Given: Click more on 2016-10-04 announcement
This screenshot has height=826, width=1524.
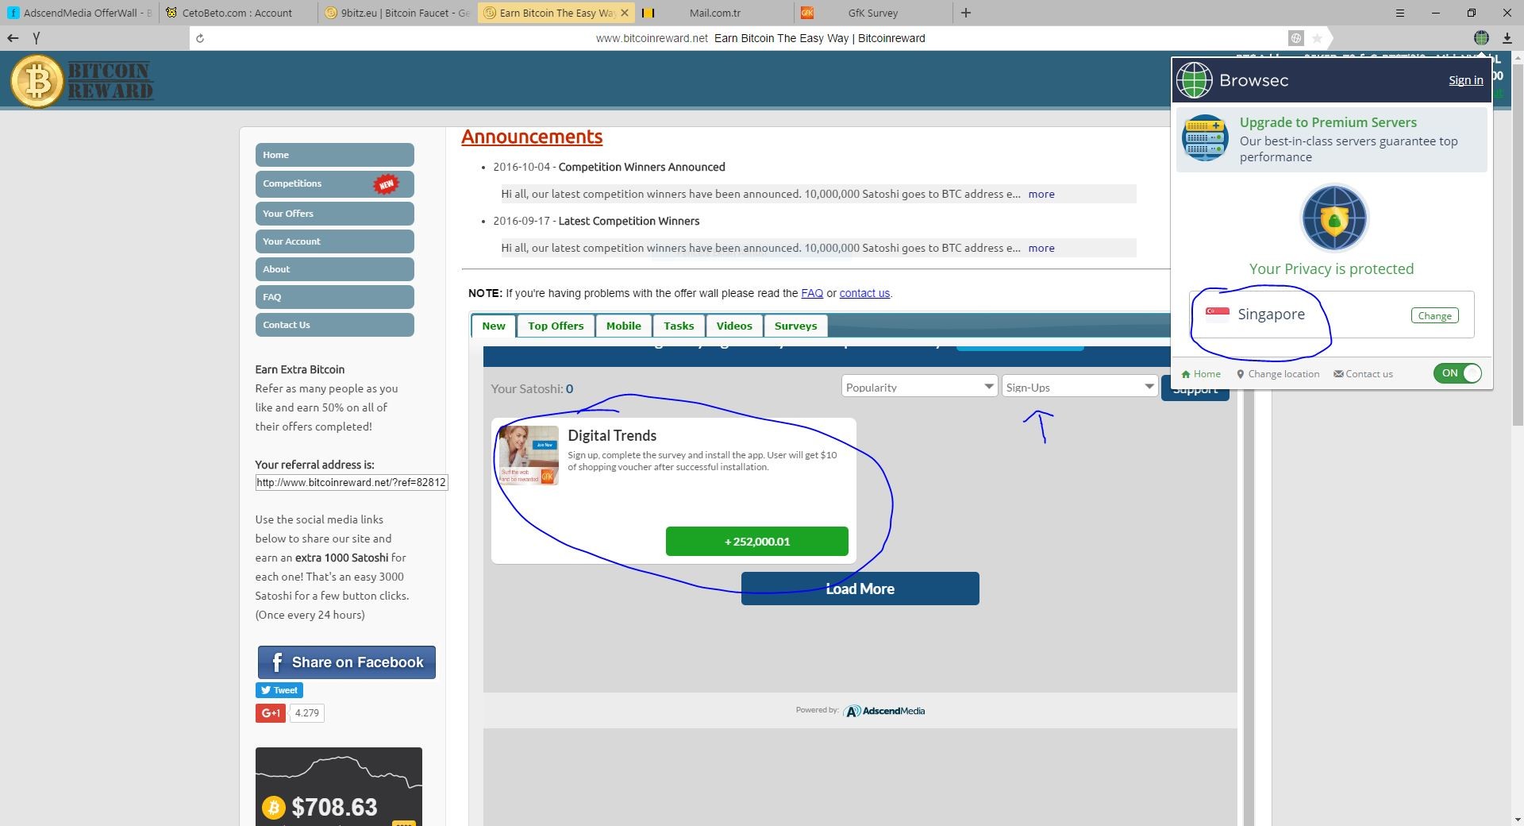Looking at the screenshot, I should [x=1041, y=194].
